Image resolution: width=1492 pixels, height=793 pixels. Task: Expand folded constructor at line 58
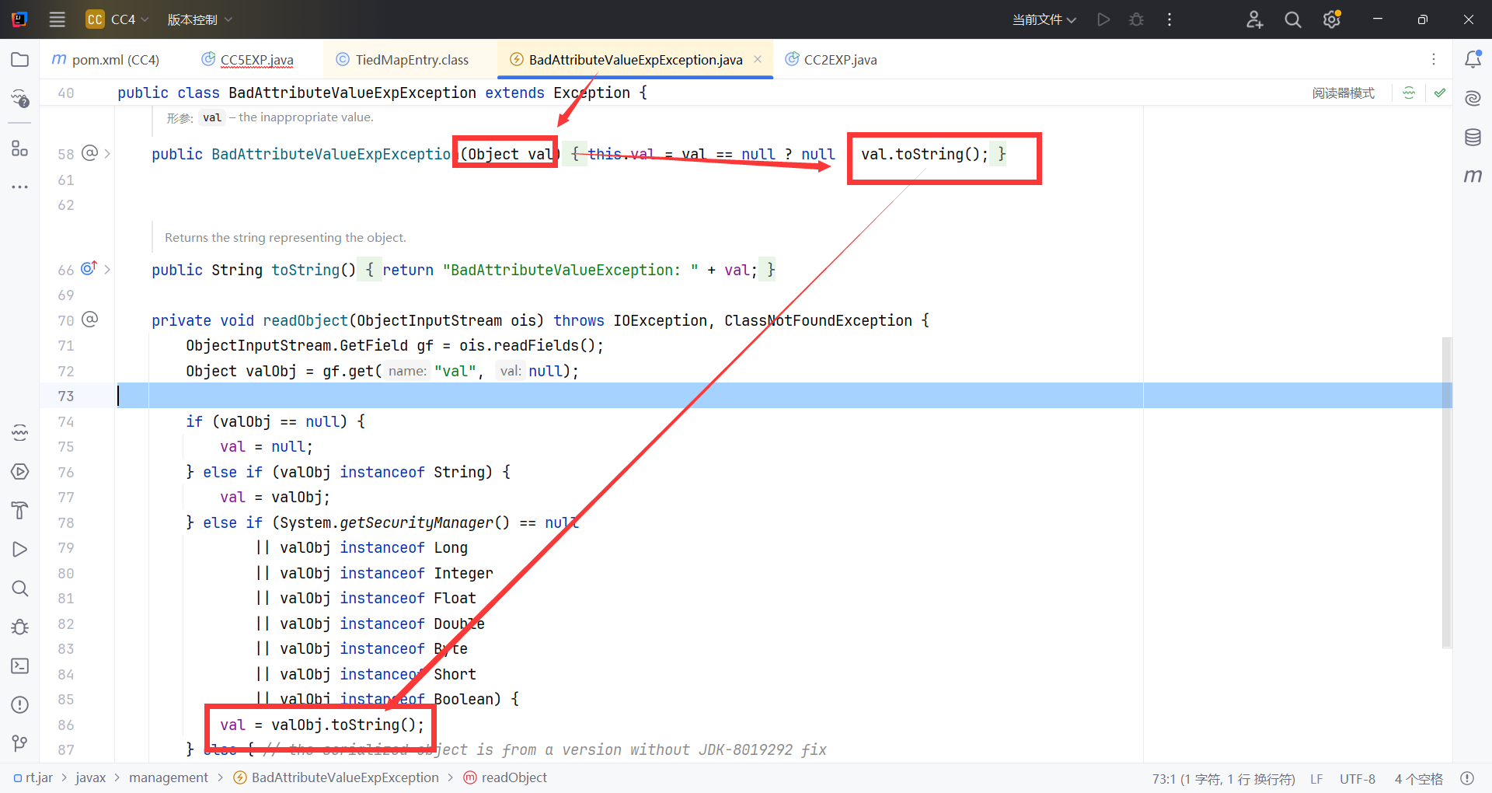[107, 154]
